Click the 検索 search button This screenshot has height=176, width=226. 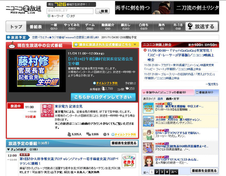coord(102,11)
